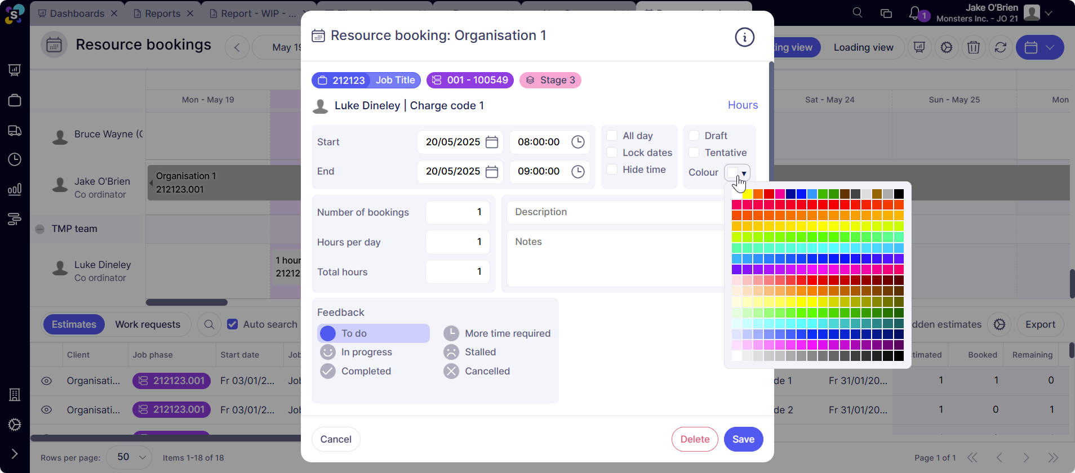1075x473 pixels.
Task: Click the search magnifier beside Work requests
Action: click(209, 324)
